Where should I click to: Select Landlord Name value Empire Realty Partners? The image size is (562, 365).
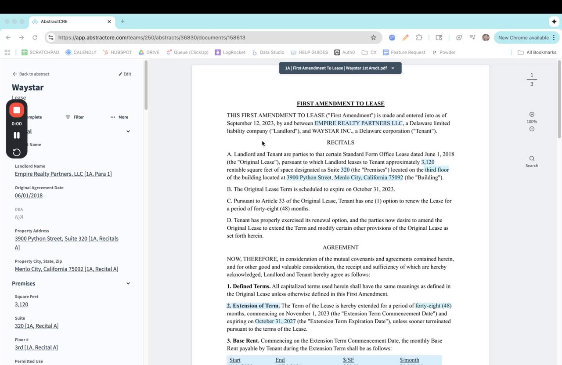coord(63,174)
